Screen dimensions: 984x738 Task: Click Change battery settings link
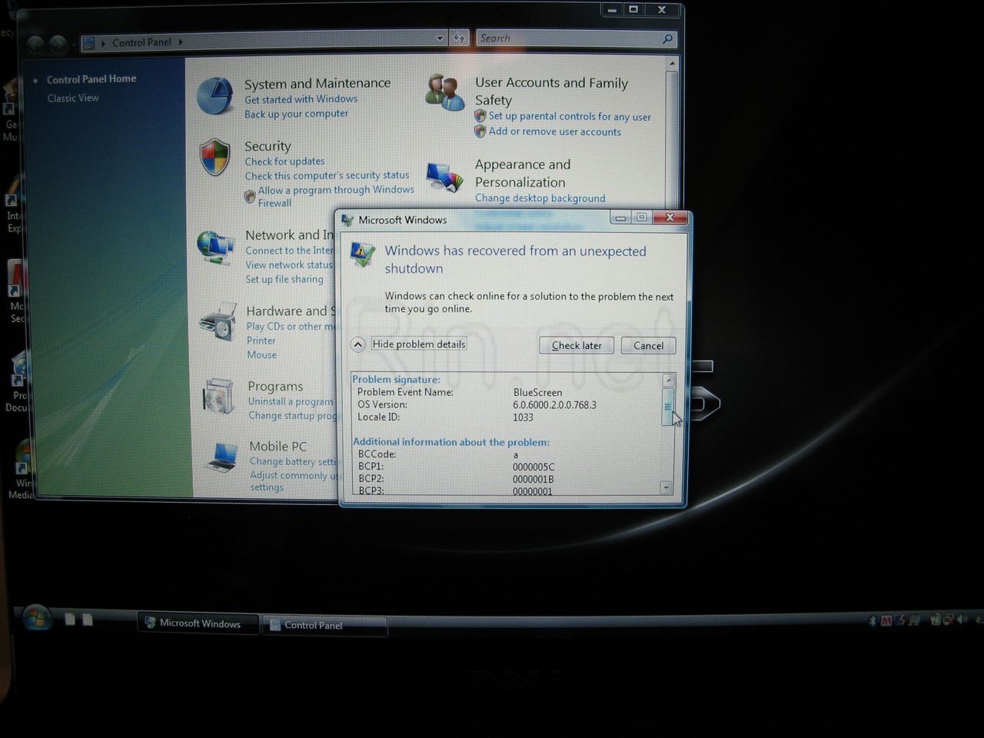click(x=294, y=461)
